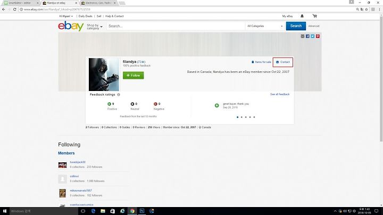383x215 pixels.
Task: Open the Windows action center
Action: coord(377,211)
